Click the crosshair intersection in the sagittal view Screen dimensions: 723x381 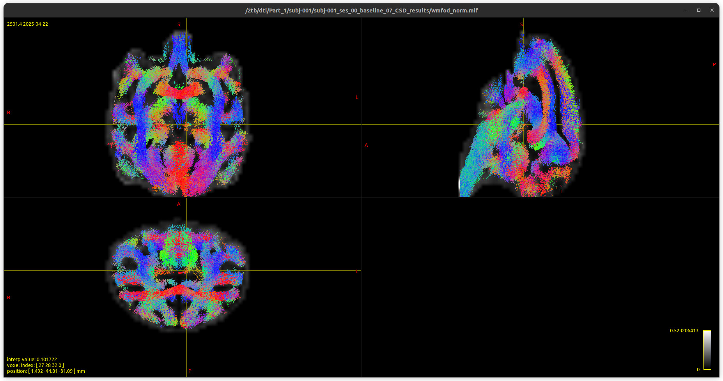pyautogui.click(x=523, y=125)
